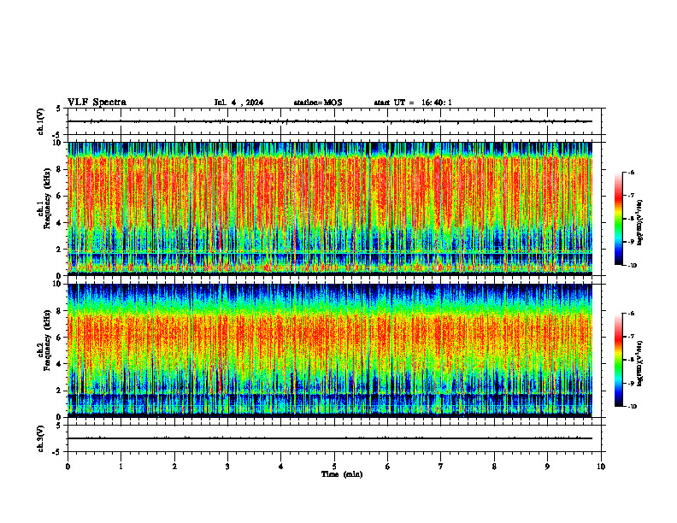Click time-axis tick label '10'

(x=601, y=467)
